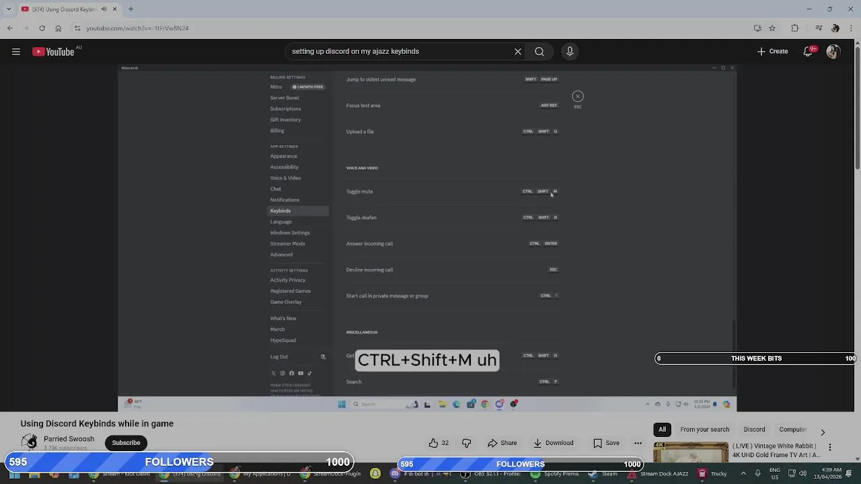Select the Discord filter chip
This screenshot has height=484, width=861.
coord(754,430)
